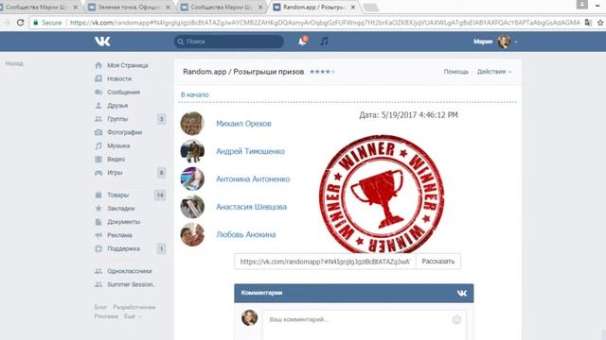Switch to the Random.app browser tab
The height and width of the screenshot is (340, 606).
[x=313, y=7]
